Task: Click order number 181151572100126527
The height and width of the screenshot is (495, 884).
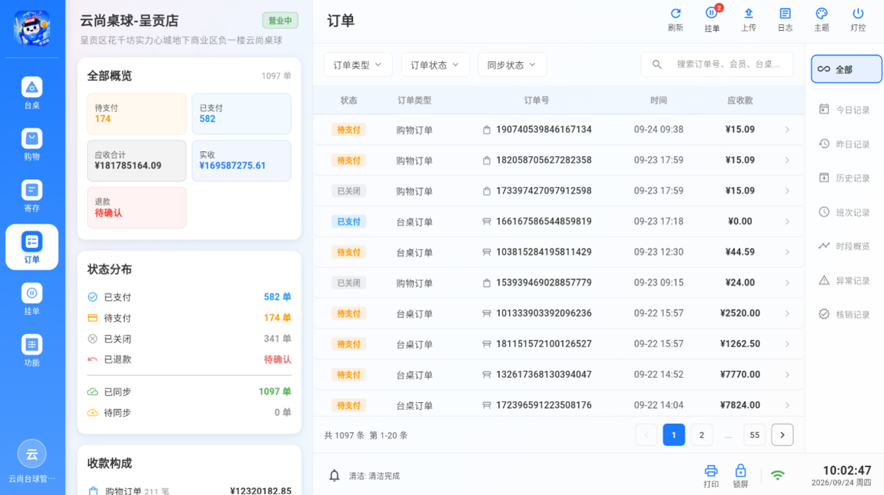Action: point(543,344)
